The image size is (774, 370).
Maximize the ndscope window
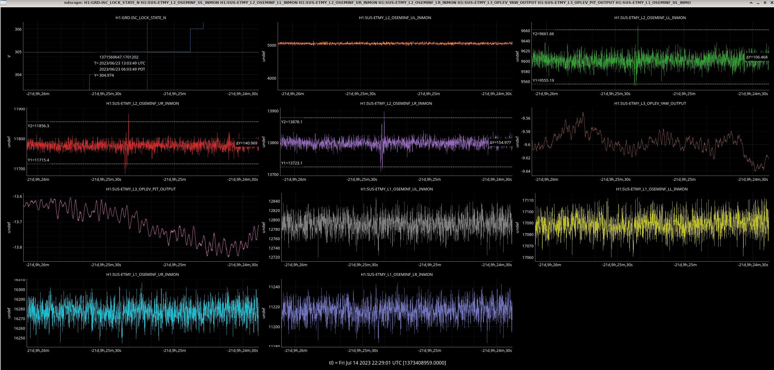coord(765,3)
